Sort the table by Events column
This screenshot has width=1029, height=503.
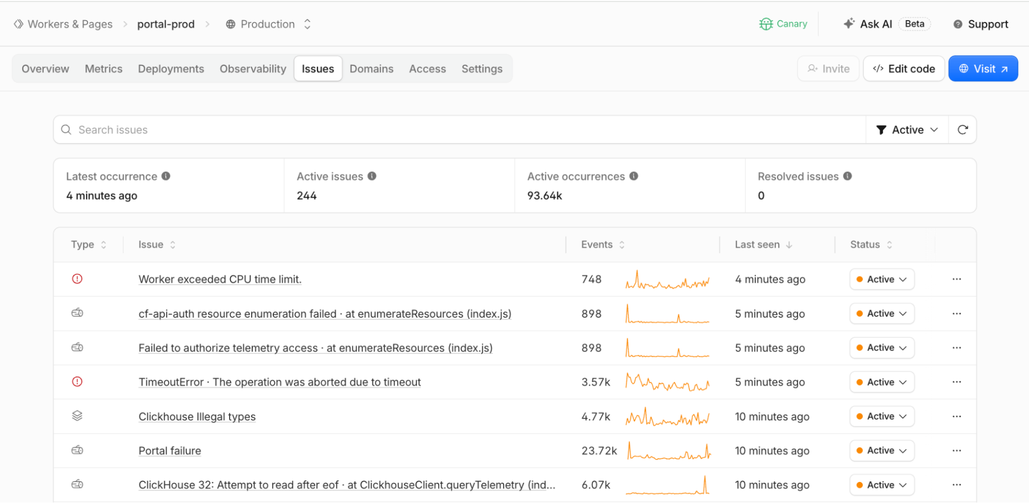click(603, 245)
